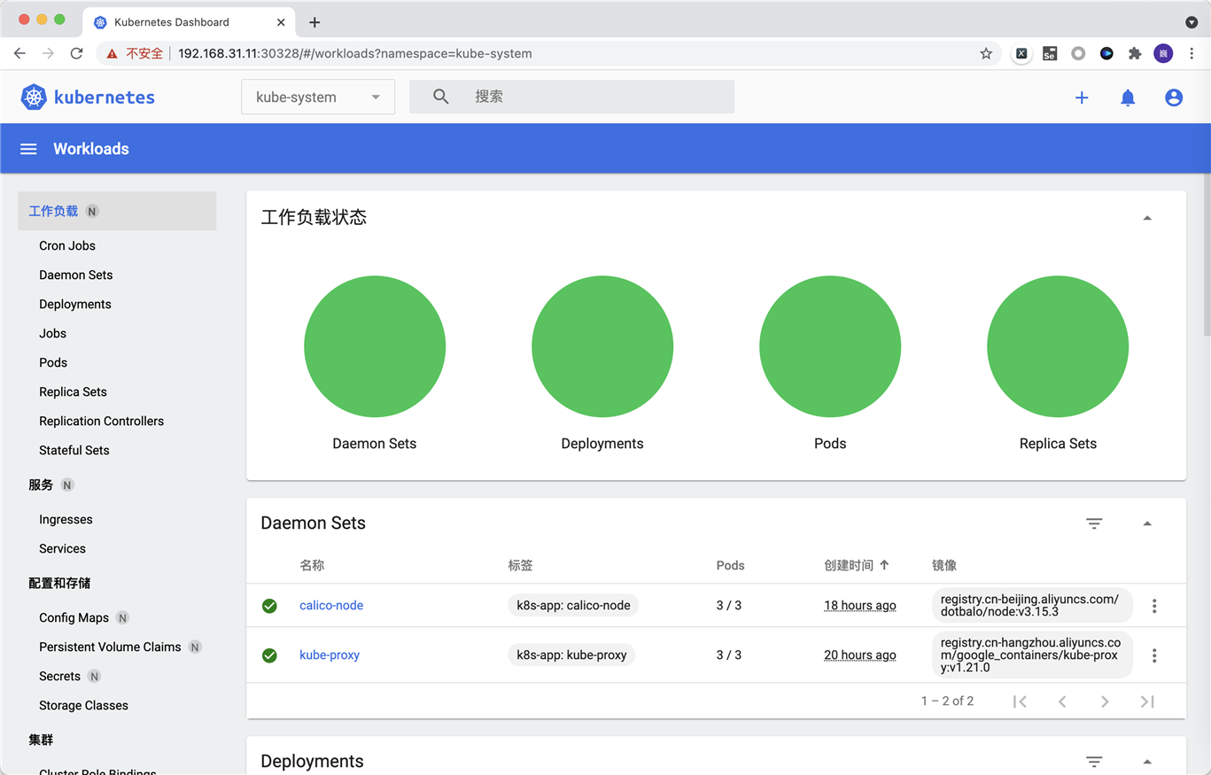The image size is (1211, 775).
Task: Open a new browser tab
Action: point(314,22)
